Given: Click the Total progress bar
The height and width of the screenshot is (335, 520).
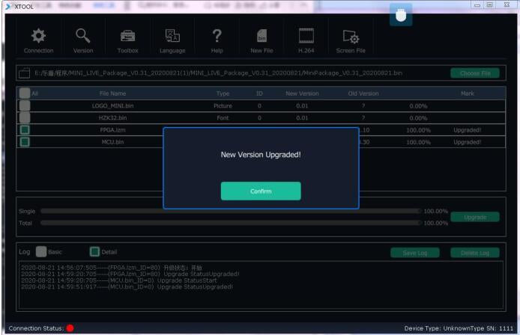Looking at the screenshot, I should coord(231,223).
